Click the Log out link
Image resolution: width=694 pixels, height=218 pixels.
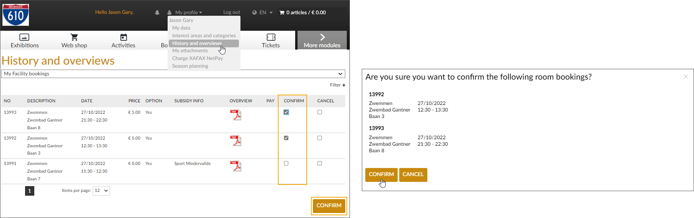pos(232,12)
